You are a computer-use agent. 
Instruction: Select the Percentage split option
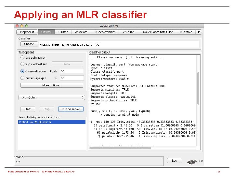pos(33,78)
